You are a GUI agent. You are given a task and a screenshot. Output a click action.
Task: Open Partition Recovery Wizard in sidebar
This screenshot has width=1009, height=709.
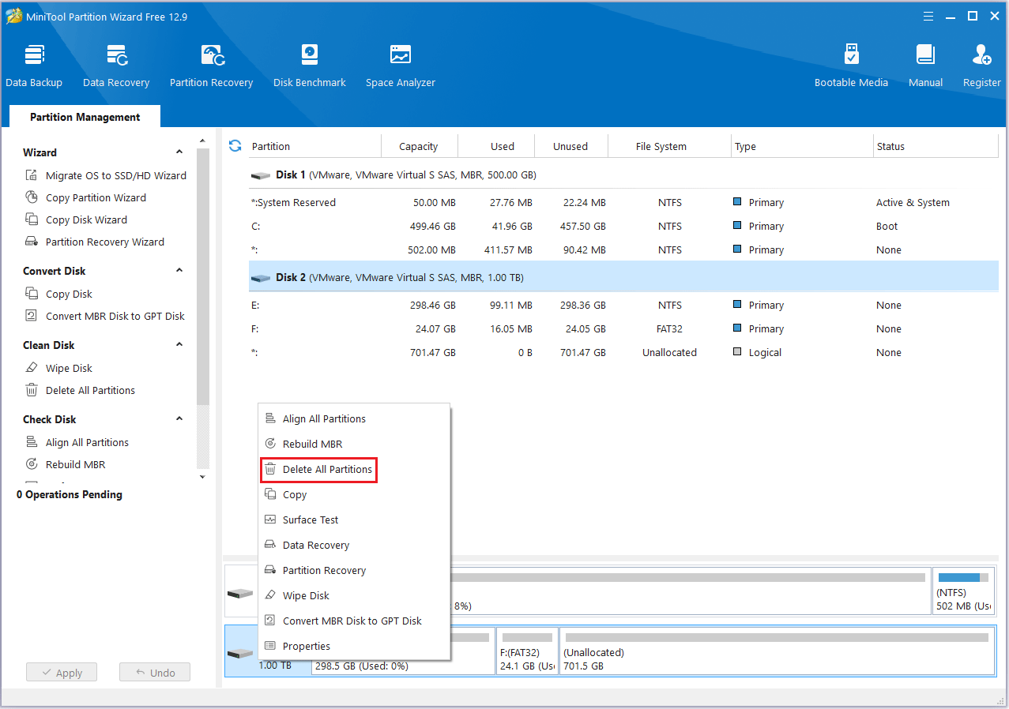(x=95, y=242)
